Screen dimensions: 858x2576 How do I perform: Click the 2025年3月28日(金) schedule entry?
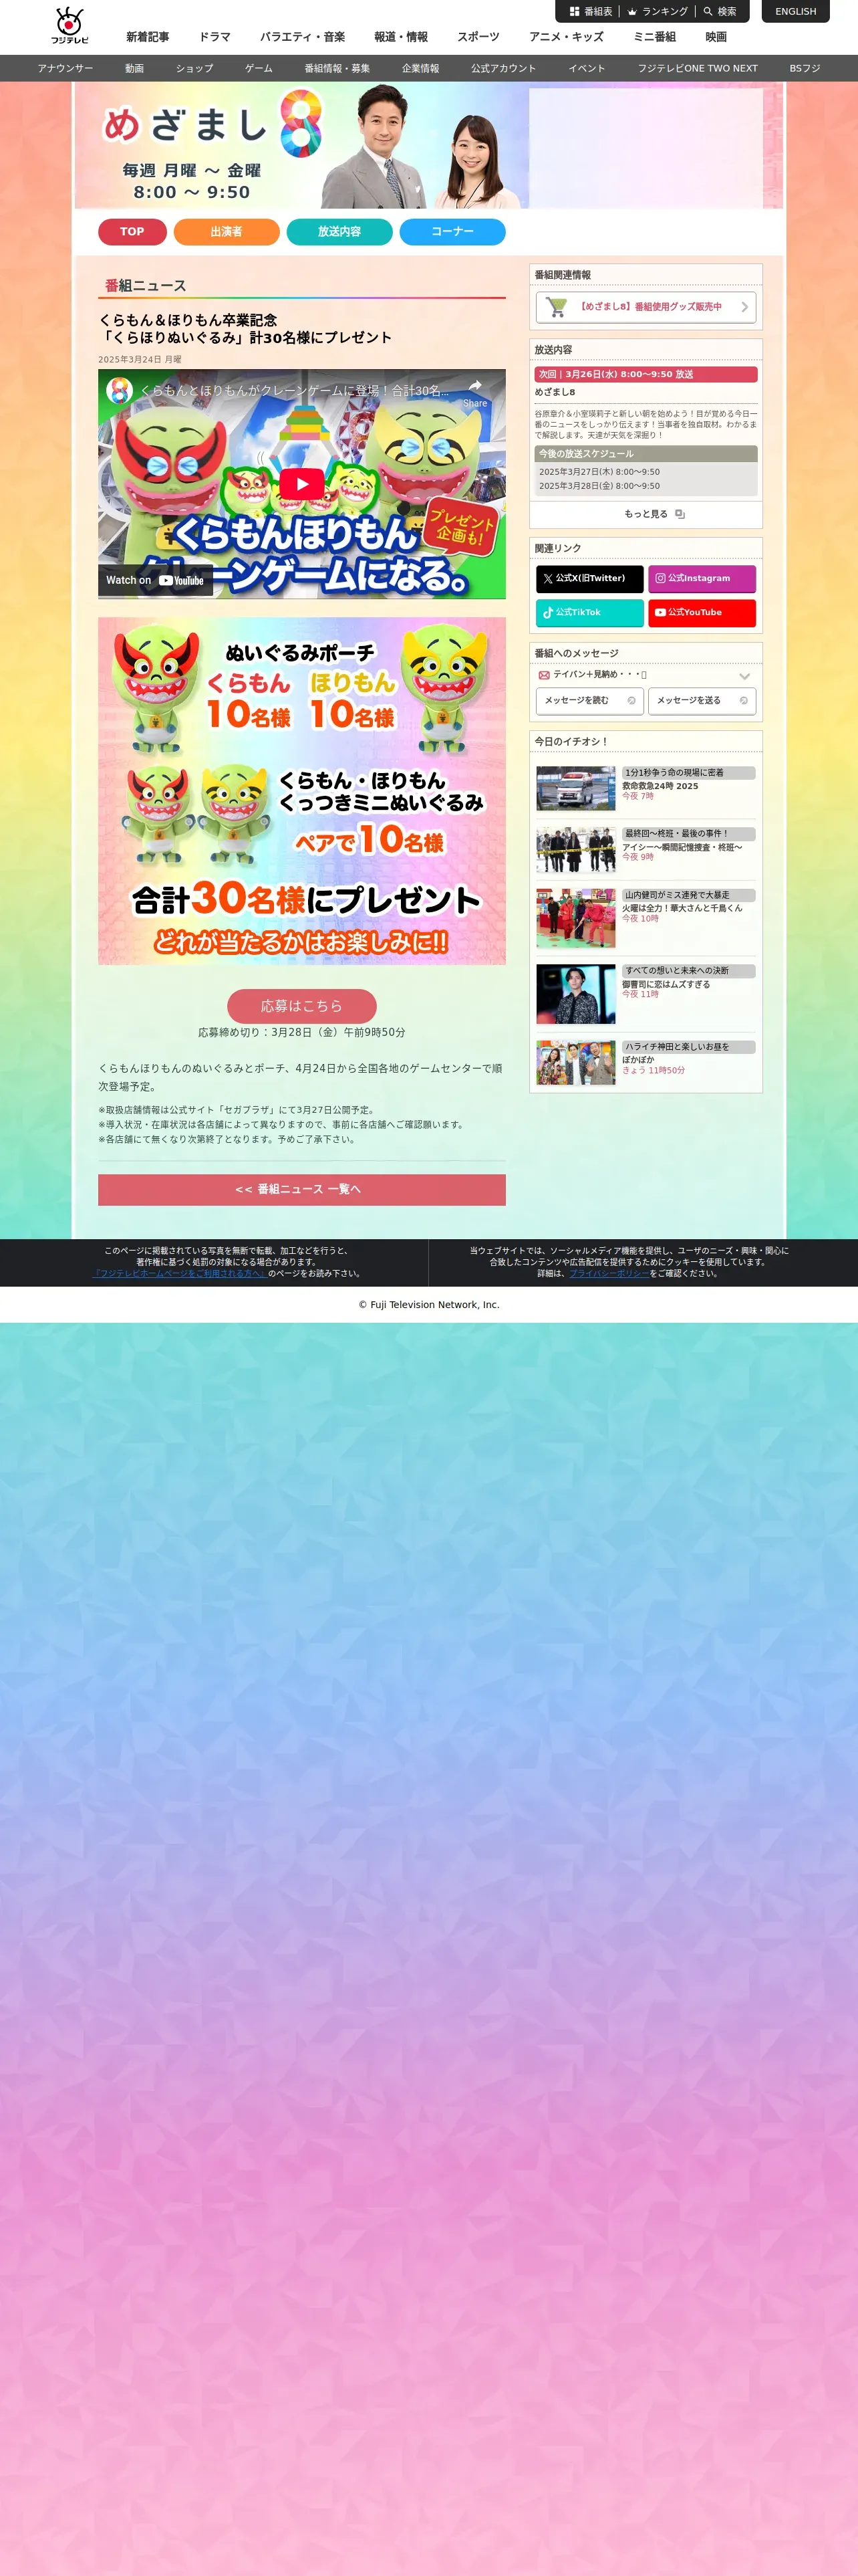pos(599,486)
